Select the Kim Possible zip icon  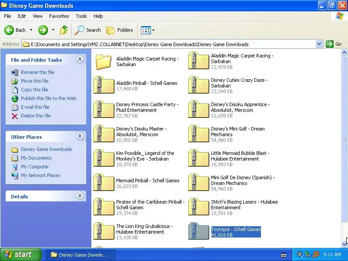click(104, 158)
